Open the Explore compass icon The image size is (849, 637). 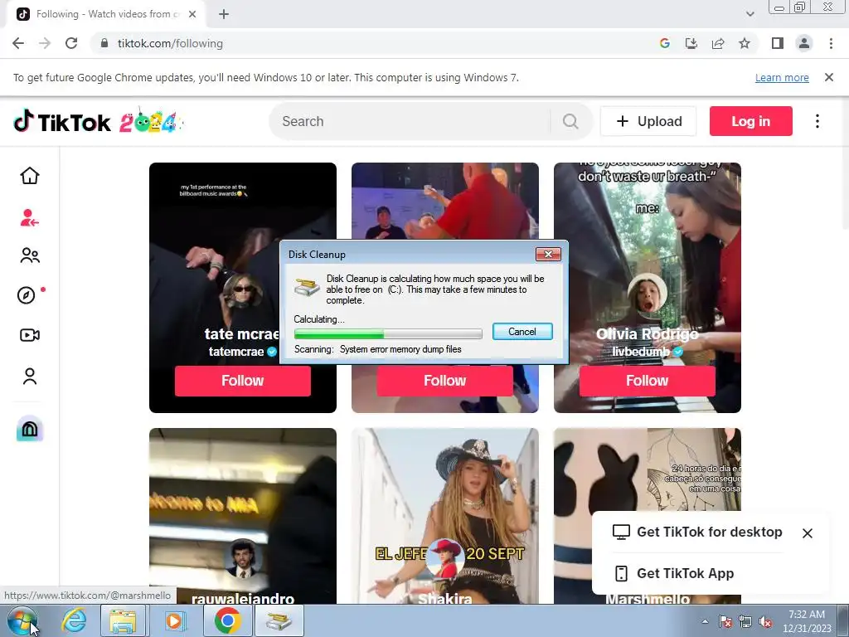27,295
